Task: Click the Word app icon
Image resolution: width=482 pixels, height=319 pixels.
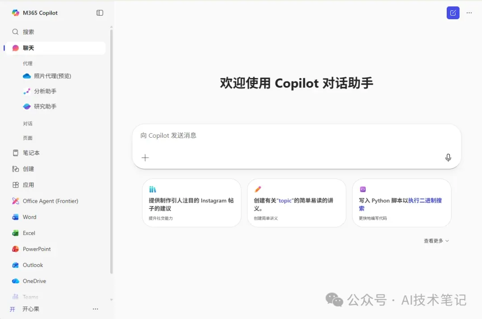Action: [15, 217]
